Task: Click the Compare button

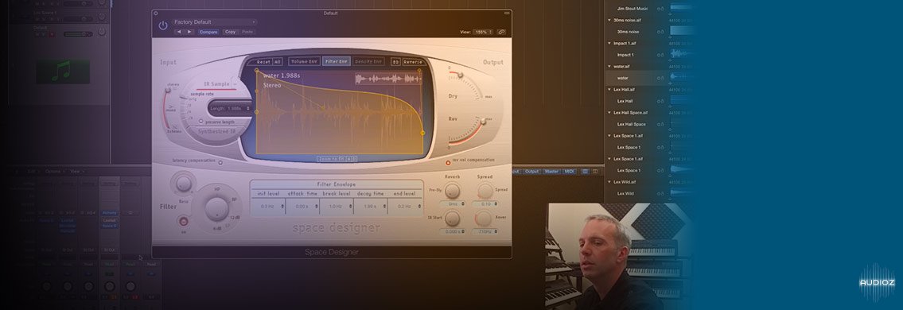Action: pos(208,32)
